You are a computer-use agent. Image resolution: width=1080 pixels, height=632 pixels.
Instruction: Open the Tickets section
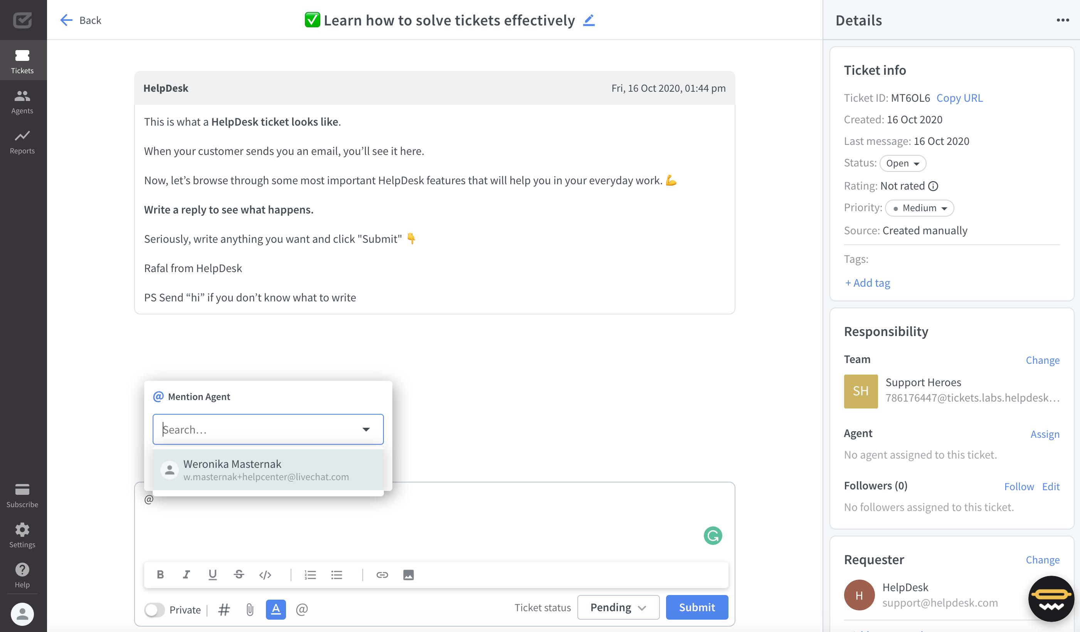pos(22,61)
